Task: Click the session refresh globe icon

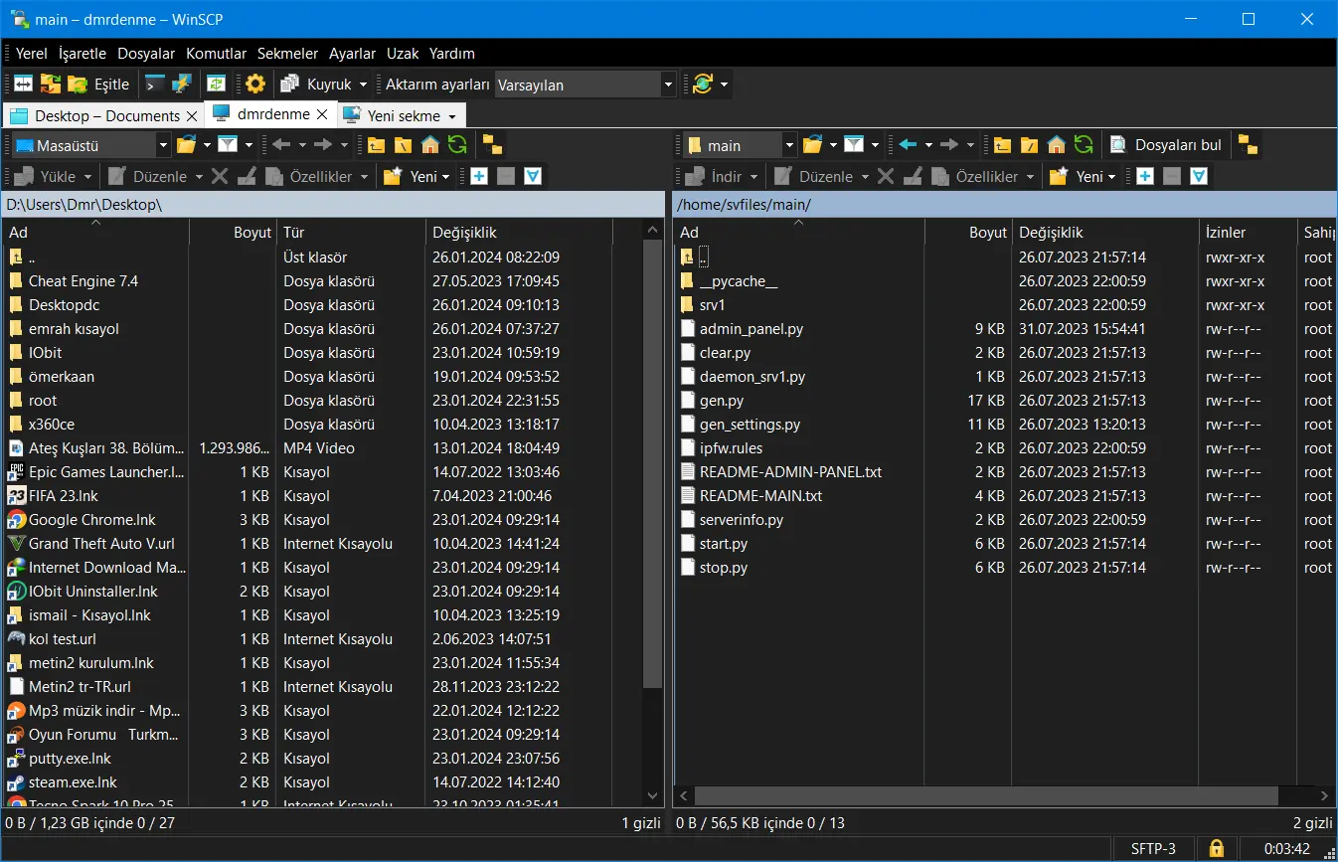Action: 703,85
